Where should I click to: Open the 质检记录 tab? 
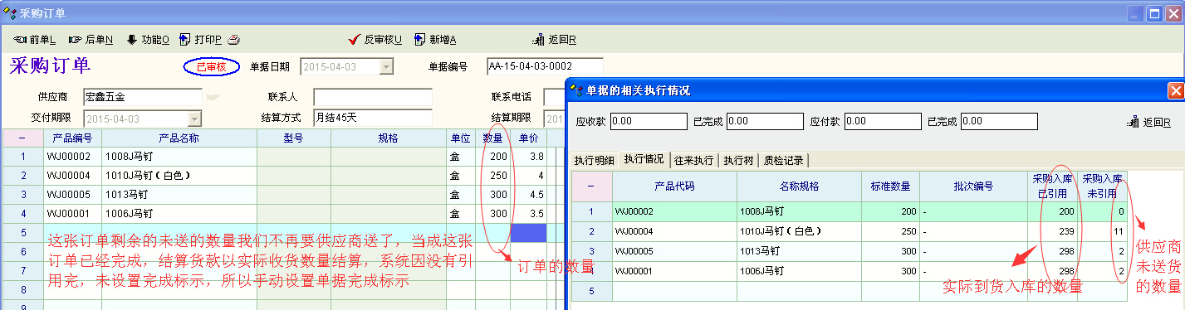point(783,160)
